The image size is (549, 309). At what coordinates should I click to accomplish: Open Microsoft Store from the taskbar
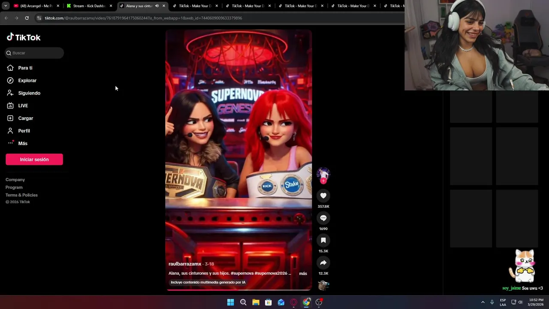tap(268, 302)
